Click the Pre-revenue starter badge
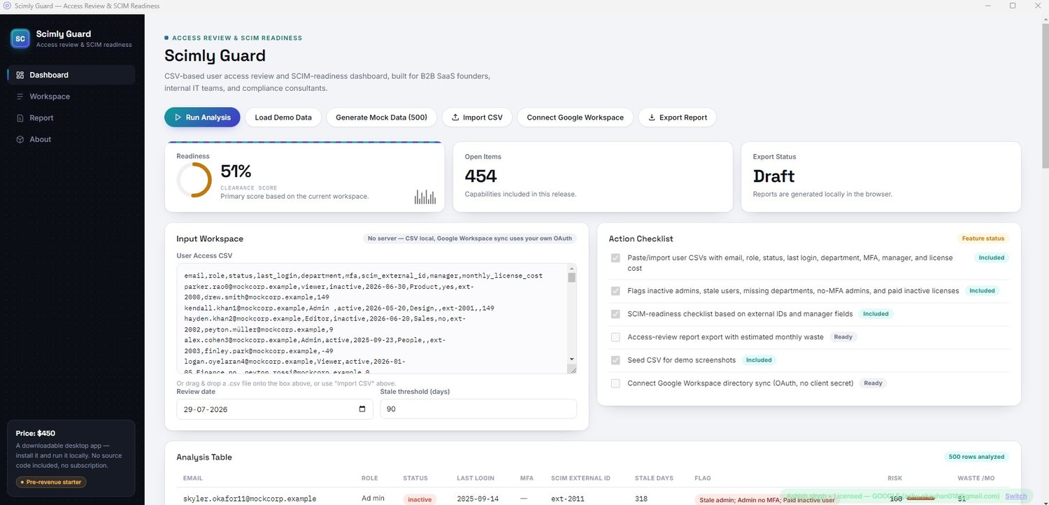 (50, 482)
